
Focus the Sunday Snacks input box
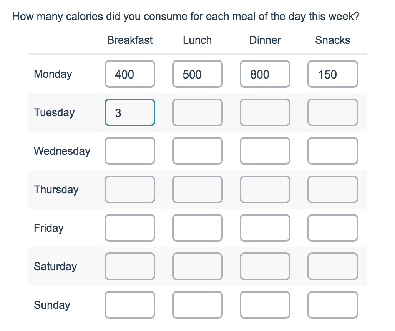332,305
